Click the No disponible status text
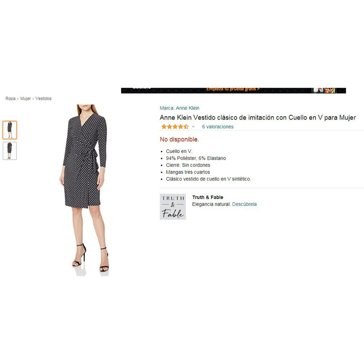 tap(180, 139)
